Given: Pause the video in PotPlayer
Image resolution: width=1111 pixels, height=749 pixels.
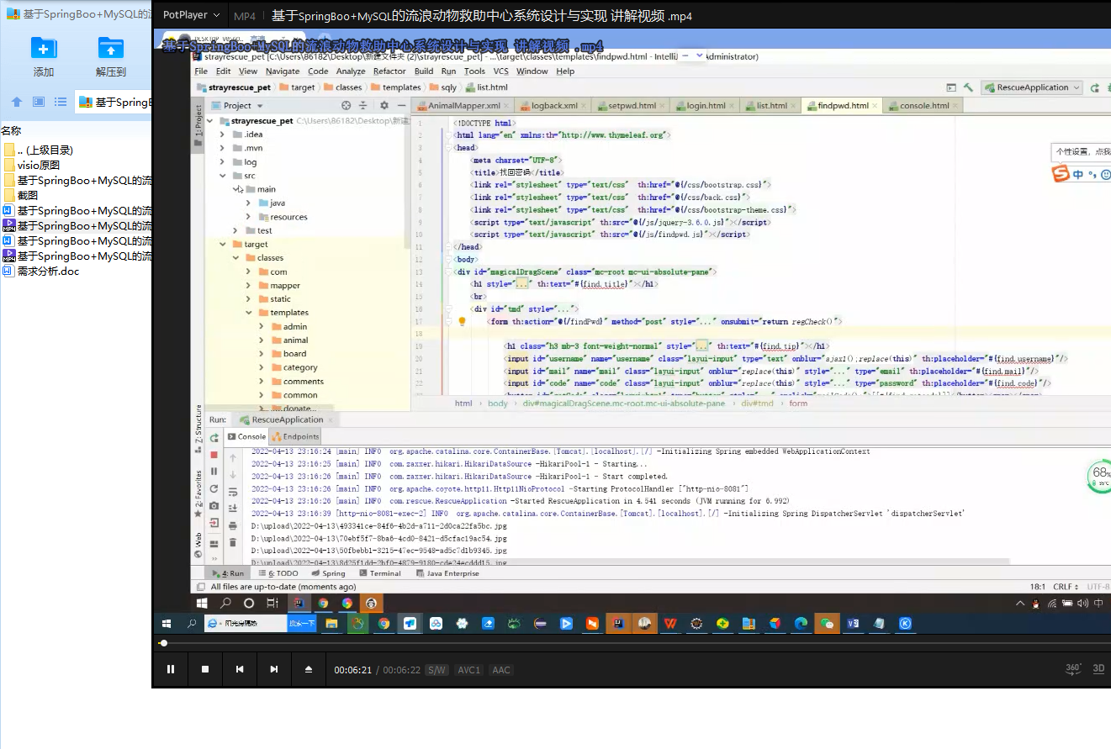Looking at the screenshot, I should tap(171, 669).
